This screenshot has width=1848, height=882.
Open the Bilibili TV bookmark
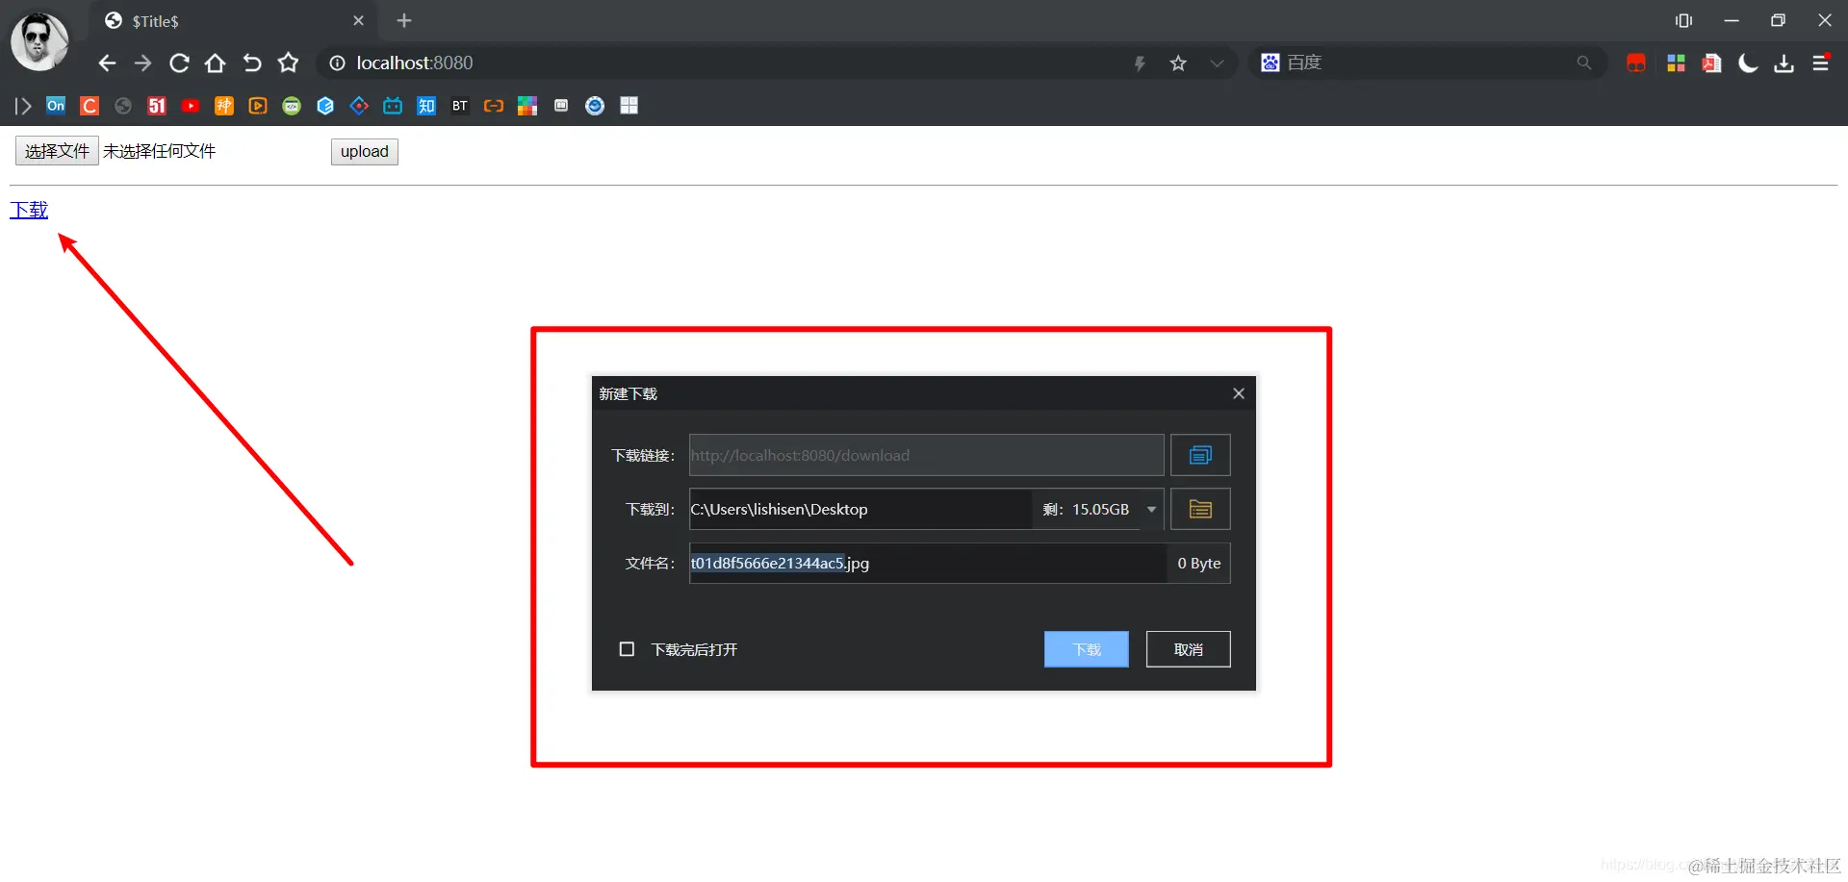(393, 106)
